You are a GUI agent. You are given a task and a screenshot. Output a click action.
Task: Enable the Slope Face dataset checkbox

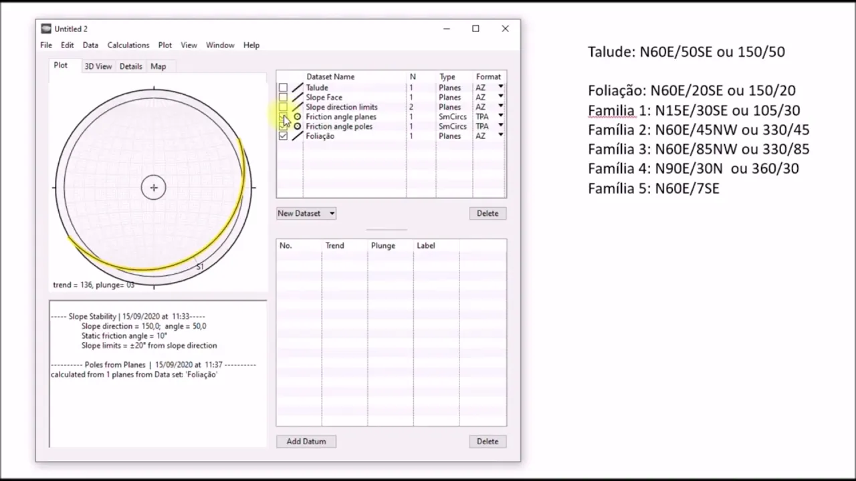click(284, 98)
